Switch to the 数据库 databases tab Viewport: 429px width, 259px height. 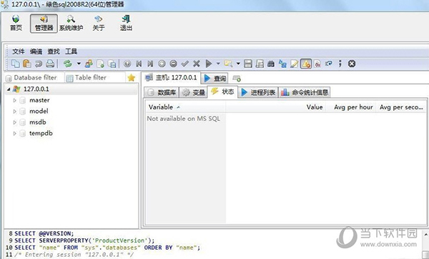click(x=162, y=92)
